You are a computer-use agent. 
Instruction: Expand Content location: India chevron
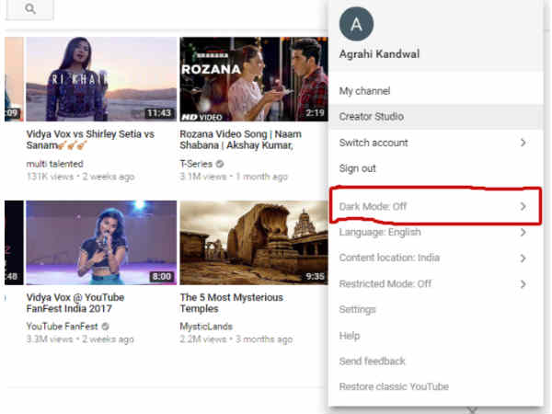click(x=523, y=259)
